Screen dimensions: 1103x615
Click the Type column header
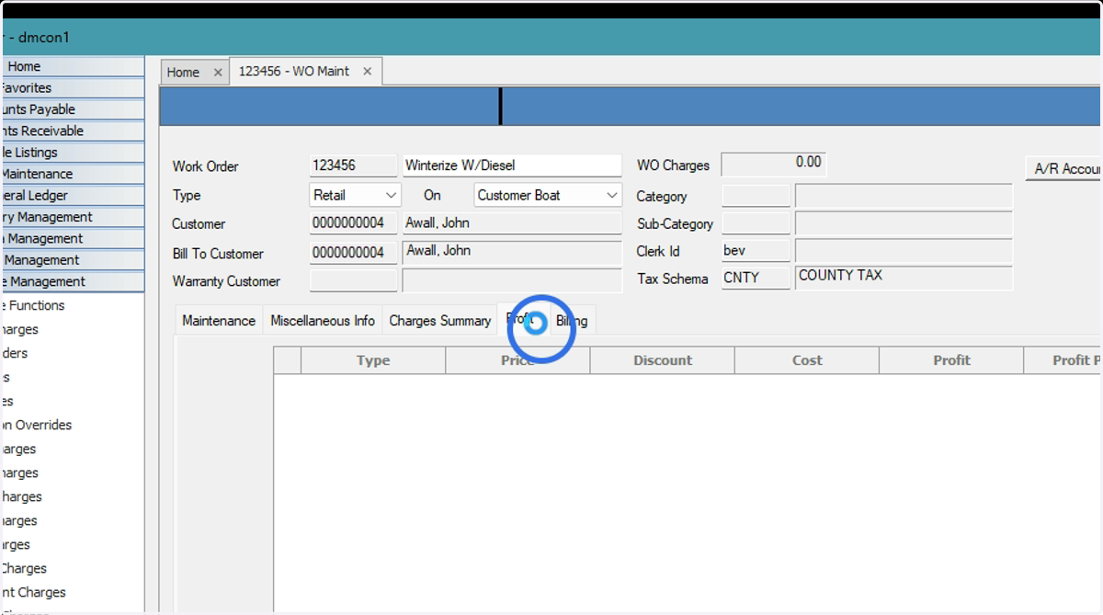click(x=373, y=360)
